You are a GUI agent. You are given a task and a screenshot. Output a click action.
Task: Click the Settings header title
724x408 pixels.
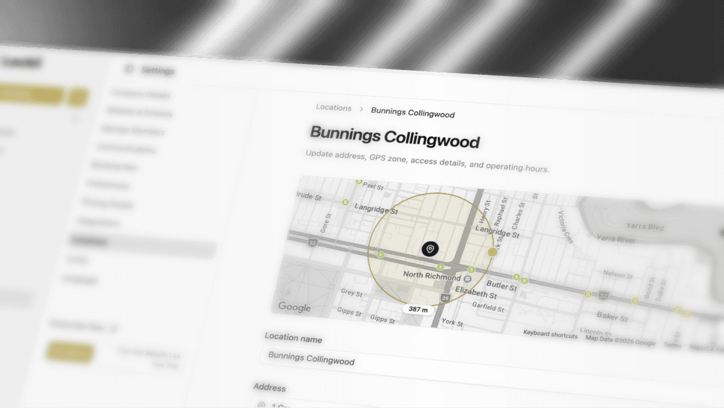click(158, 71)
